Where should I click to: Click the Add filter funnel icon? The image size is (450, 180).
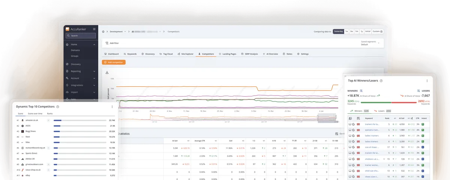coord(107,43)
